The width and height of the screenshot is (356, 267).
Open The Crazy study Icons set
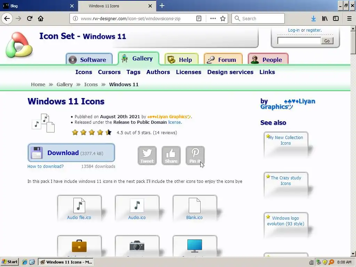(x=286, y=181)
